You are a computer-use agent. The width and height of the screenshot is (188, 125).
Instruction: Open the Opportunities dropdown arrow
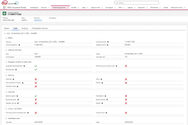[102, 8]
